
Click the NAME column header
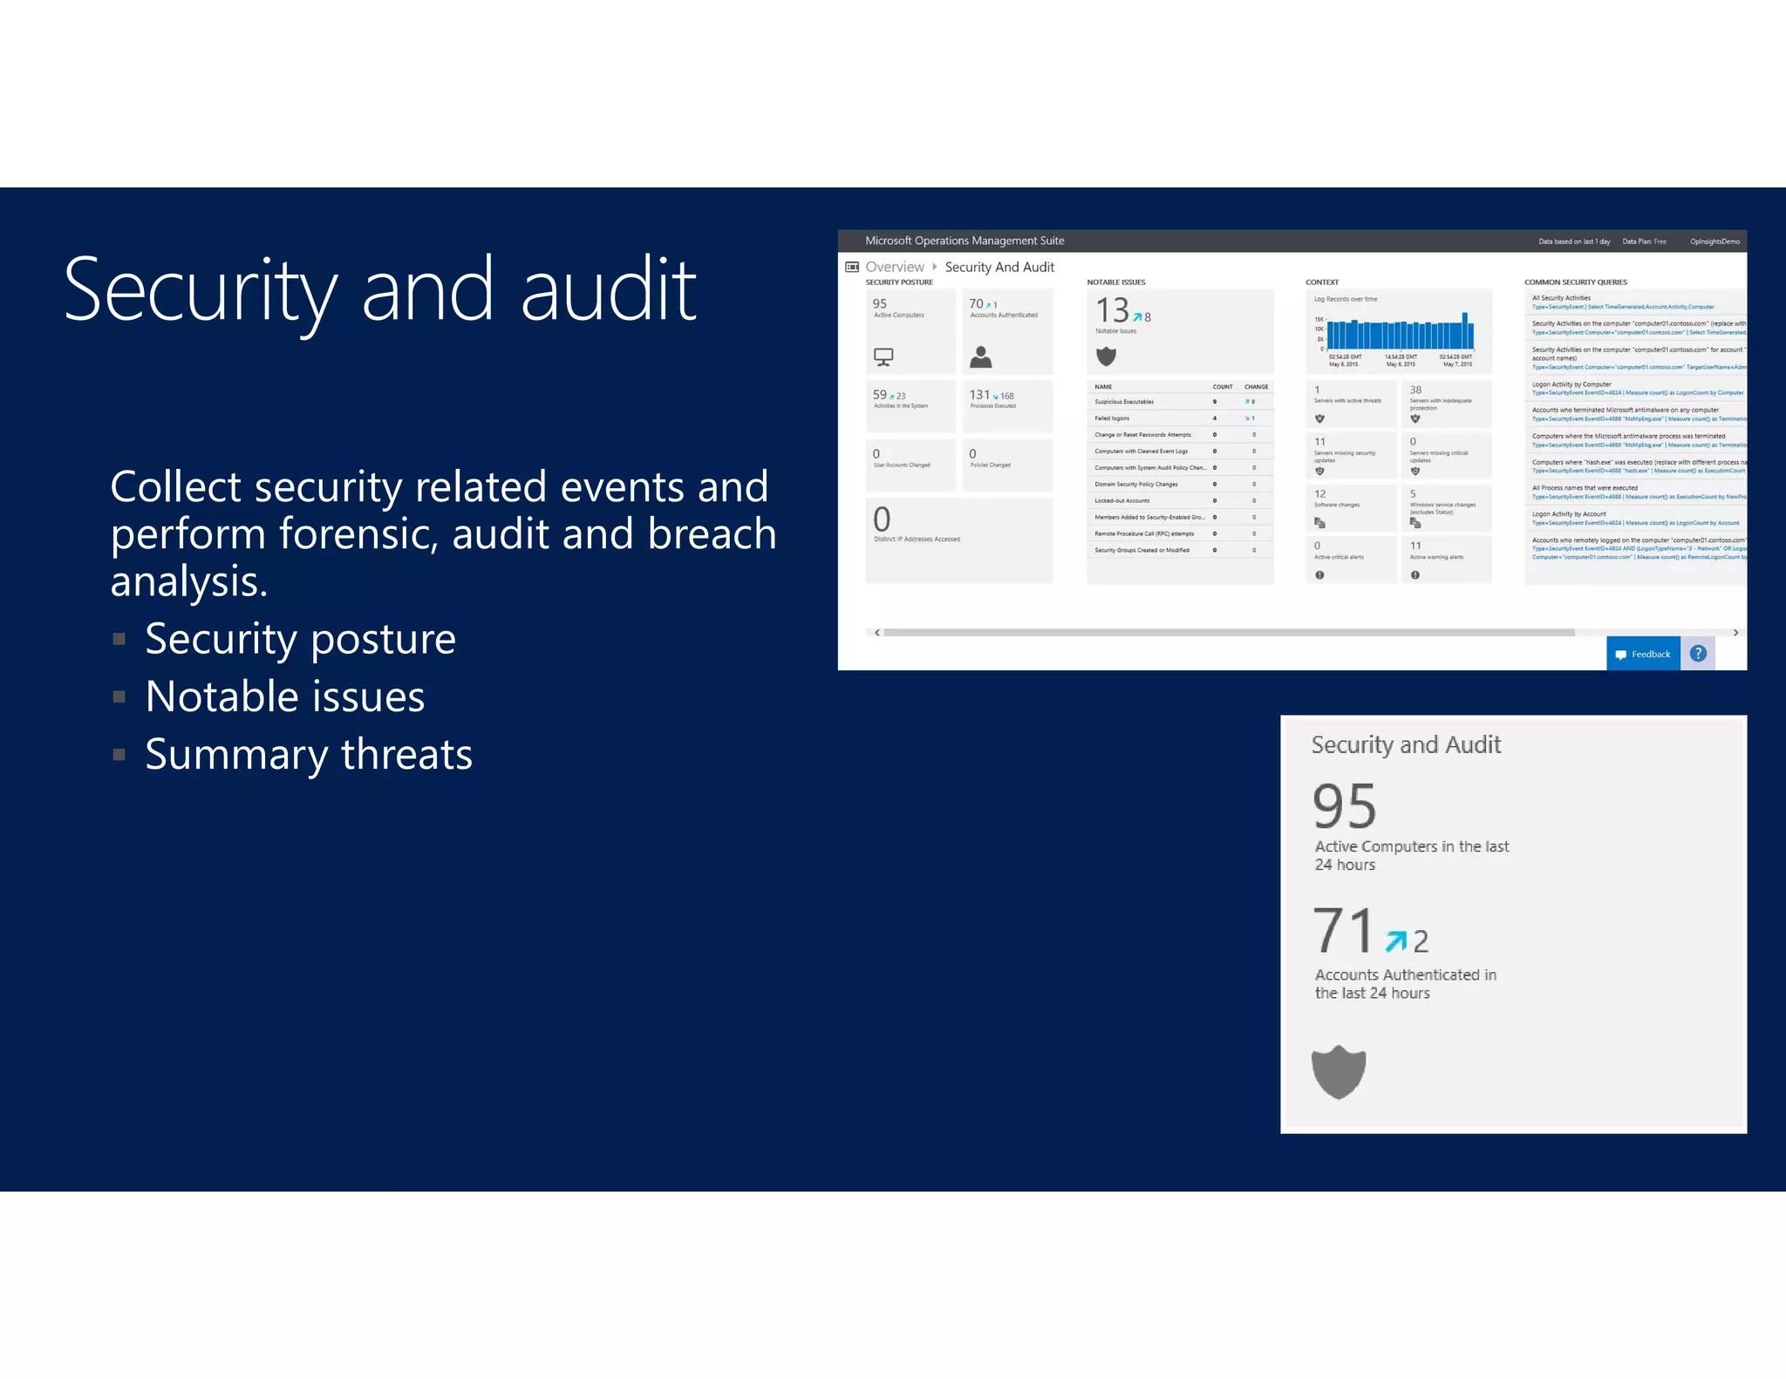pyautogui.click(x=1103, y=387)
